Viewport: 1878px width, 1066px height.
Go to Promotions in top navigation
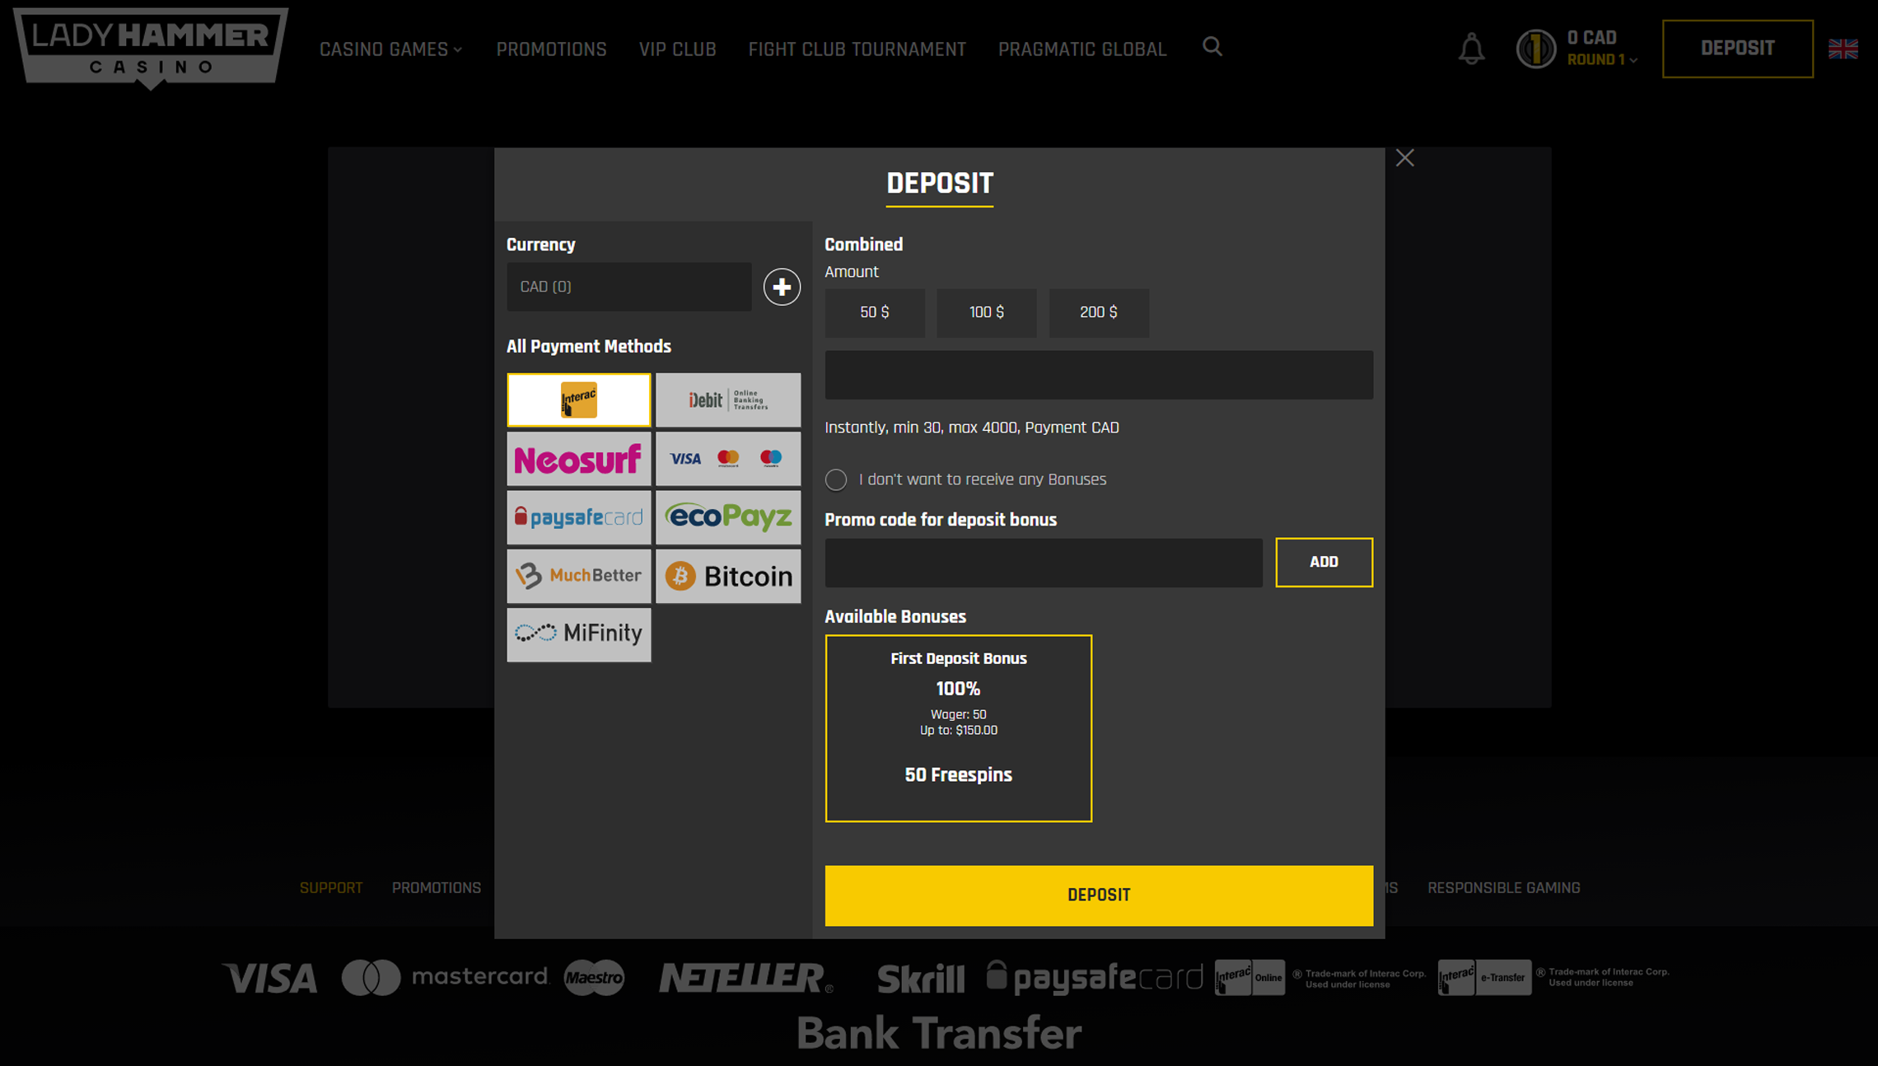point(551,49)
